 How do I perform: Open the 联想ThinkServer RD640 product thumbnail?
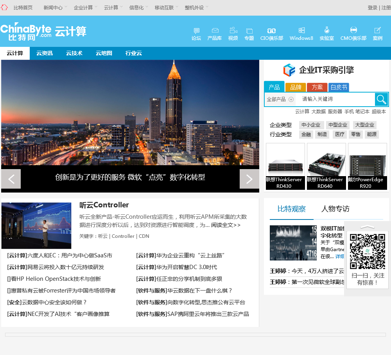[326, 166]
